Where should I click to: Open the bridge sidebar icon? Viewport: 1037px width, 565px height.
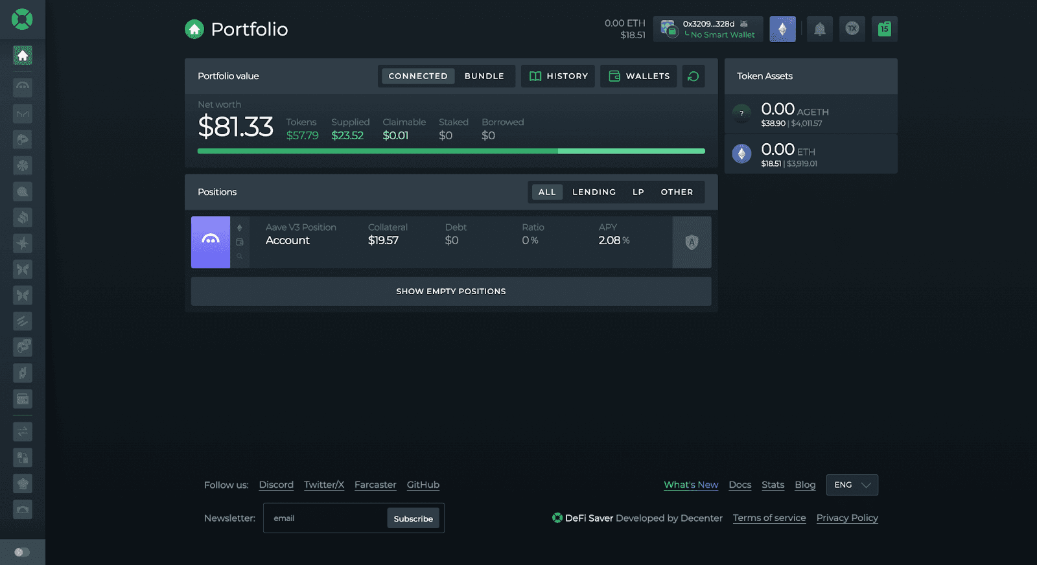tap(23, 509)
